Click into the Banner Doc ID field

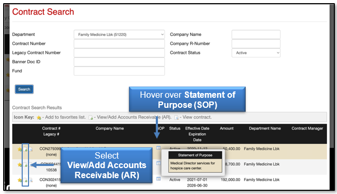pos(119,62)
